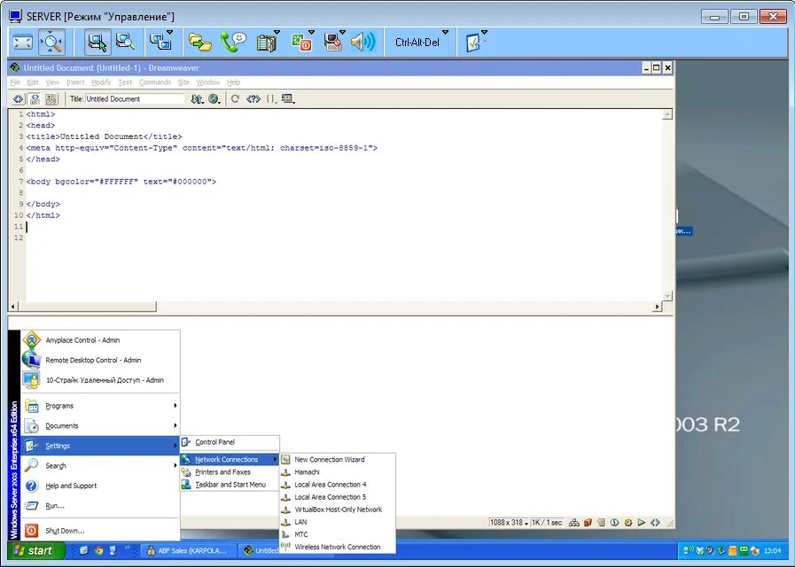Open the options checklist dropdown icon
The image size is (795, 568).
[x=475, y=43]
